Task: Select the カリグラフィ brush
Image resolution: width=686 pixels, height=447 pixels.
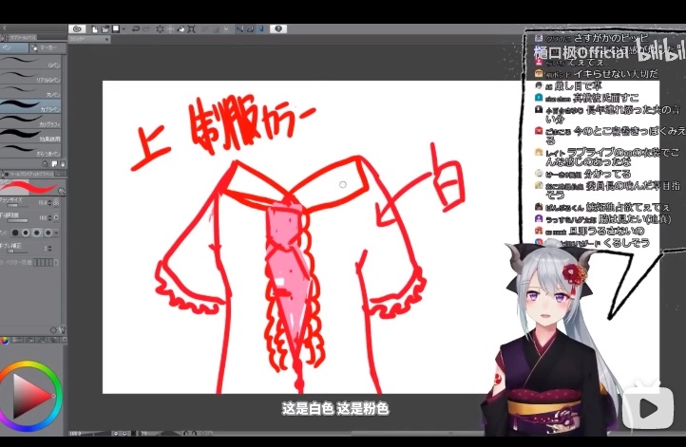Action: pos(30,121)
